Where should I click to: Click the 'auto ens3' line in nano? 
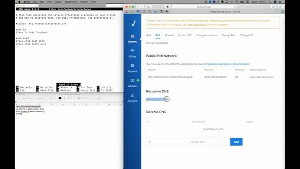pyautogui.click(x=22, y=38)
